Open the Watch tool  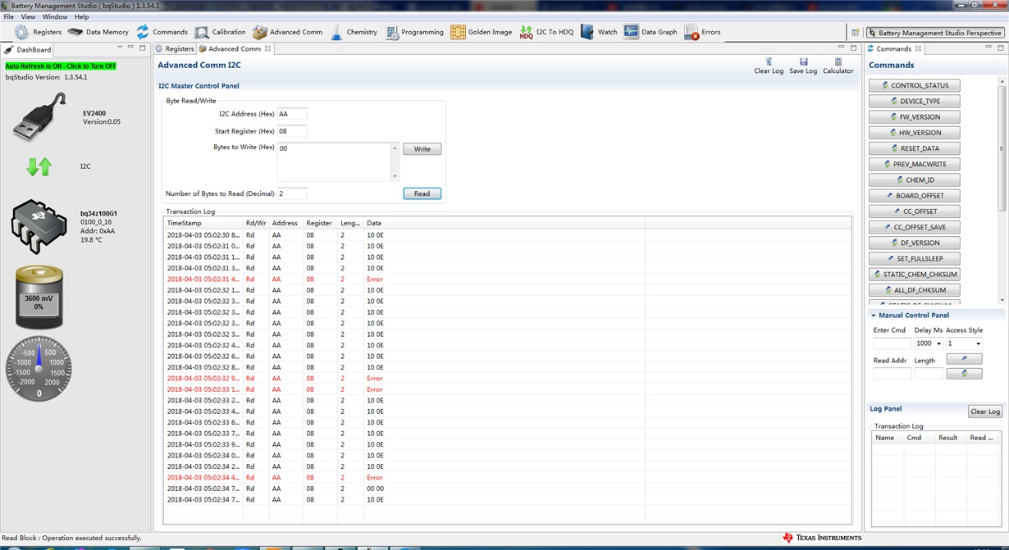click(599, 32)
